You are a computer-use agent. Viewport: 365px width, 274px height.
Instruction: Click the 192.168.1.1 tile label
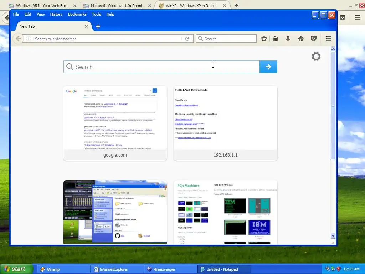click(x=226, y=155)
